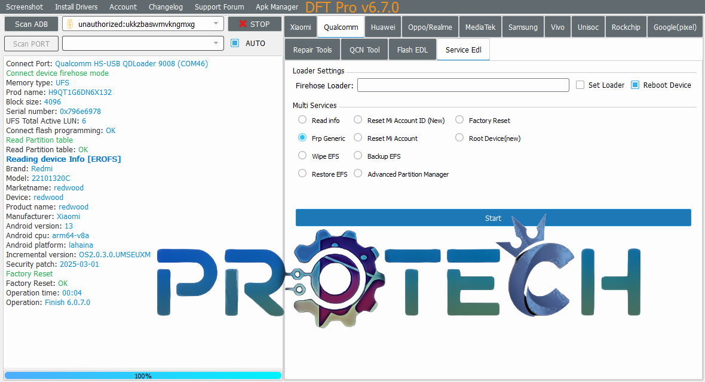Click the USB device icon in ADB dropdown

(x=70, y=24)
